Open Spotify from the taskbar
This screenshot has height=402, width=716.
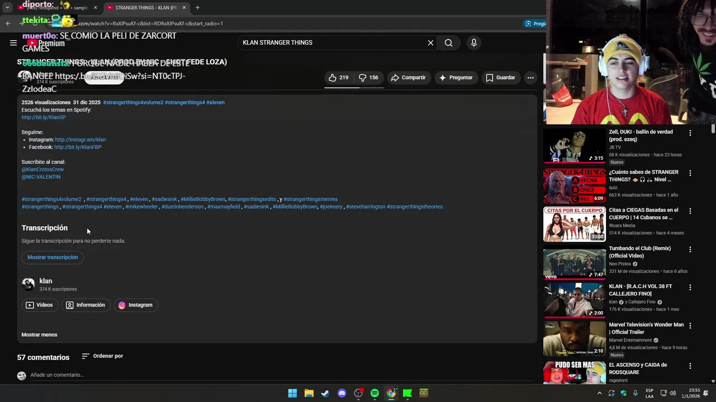(x=375, y=393)
